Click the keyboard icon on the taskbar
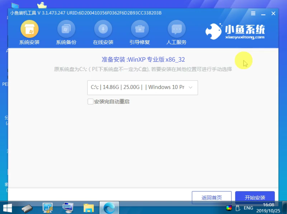 68,208
